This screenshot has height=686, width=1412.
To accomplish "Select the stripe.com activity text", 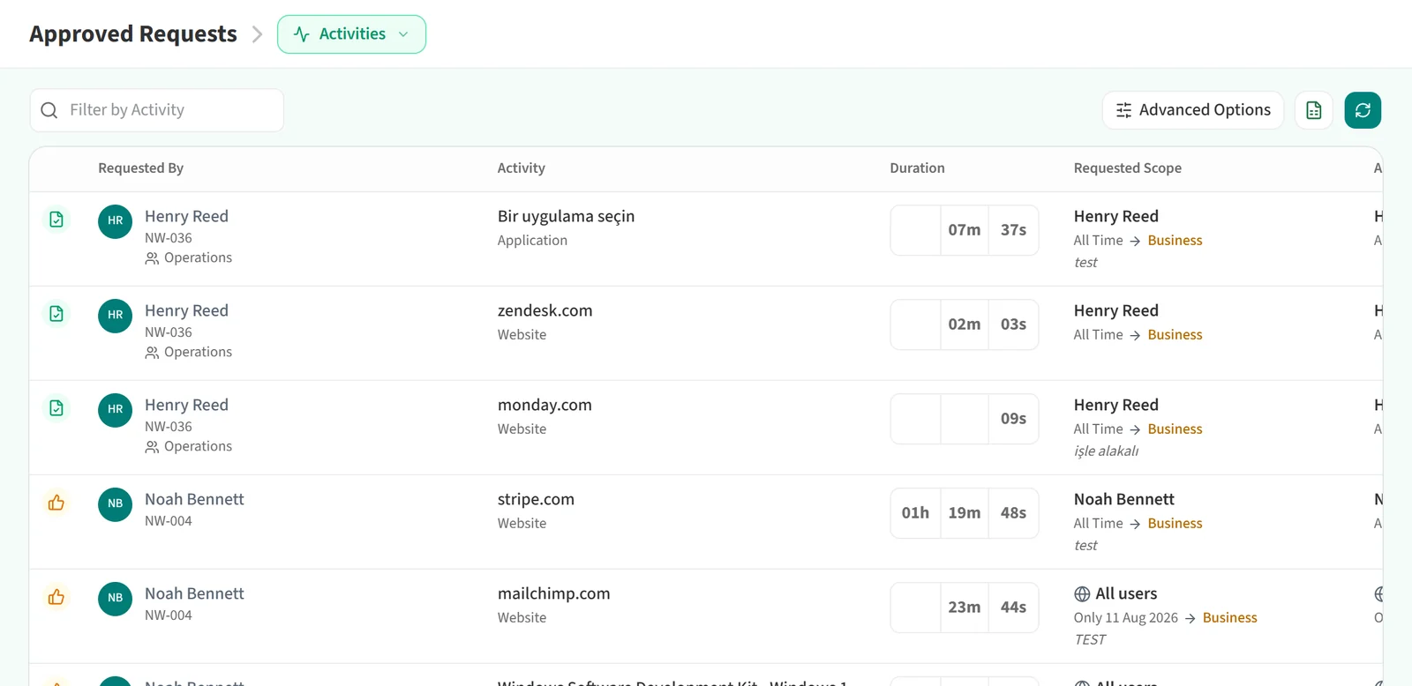I will (536, 499).
